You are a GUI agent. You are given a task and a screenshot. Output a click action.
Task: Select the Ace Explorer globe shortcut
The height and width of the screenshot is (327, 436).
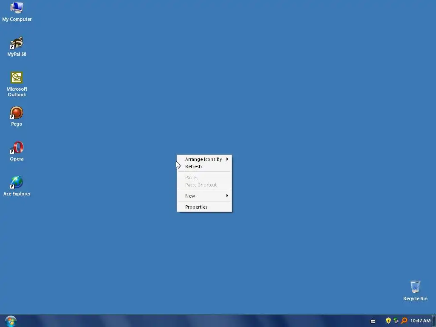tap(17, 186)
